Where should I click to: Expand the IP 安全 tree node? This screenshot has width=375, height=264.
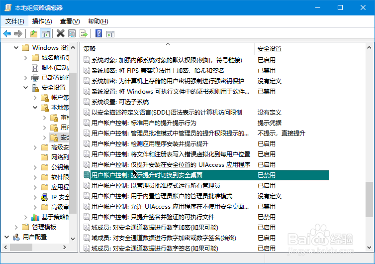(x=35, y=197)
